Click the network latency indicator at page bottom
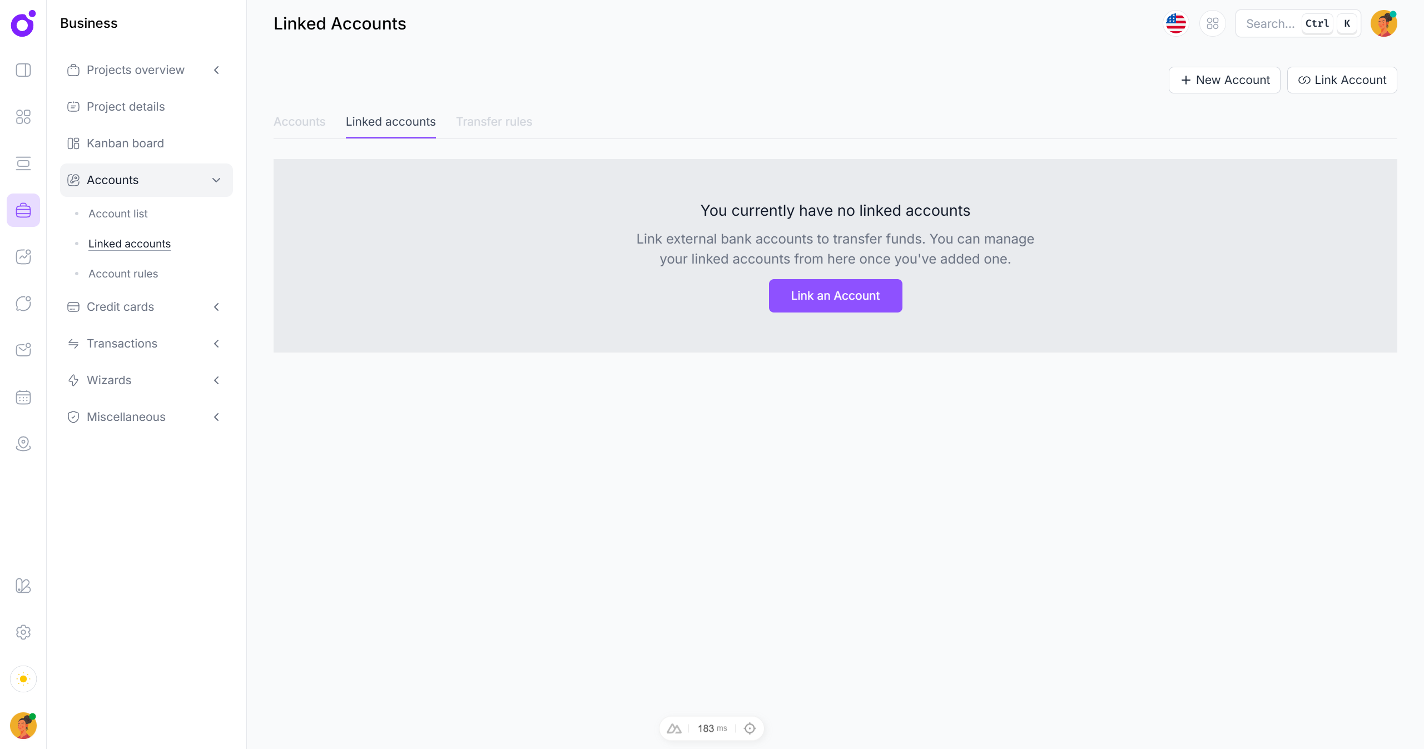The image size is (1424, 749). 712,728
